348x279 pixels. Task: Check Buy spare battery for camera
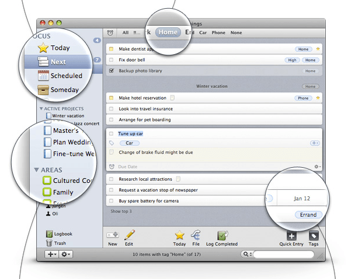click(111, 201)
